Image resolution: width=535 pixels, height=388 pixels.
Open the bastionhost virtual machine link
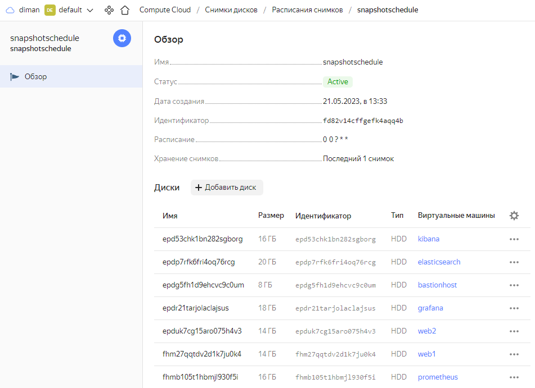437,285
